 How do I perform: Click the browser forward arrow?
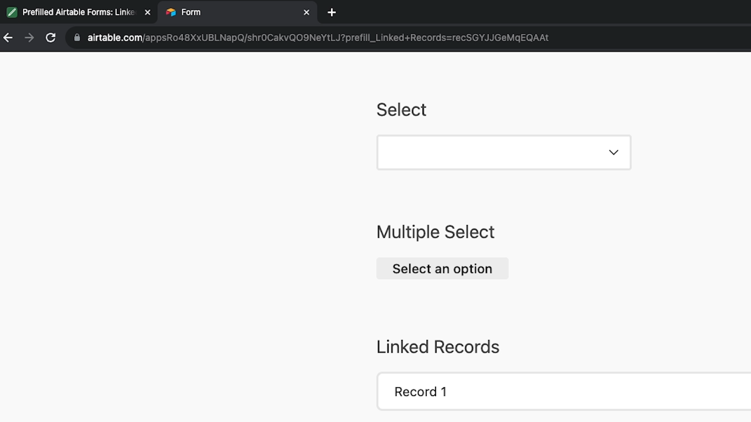[x=29, y=38]
